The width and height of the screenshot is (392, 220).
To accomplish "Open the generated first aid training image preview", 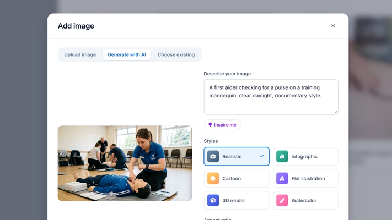I will 125,163.
